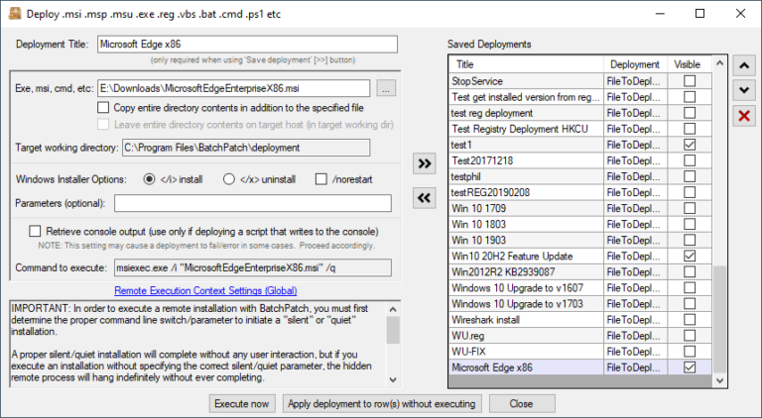Viewport: 762px width, 418px height.
Task: Open file browse ellipsis button
Action: click(x=386, y=89)
